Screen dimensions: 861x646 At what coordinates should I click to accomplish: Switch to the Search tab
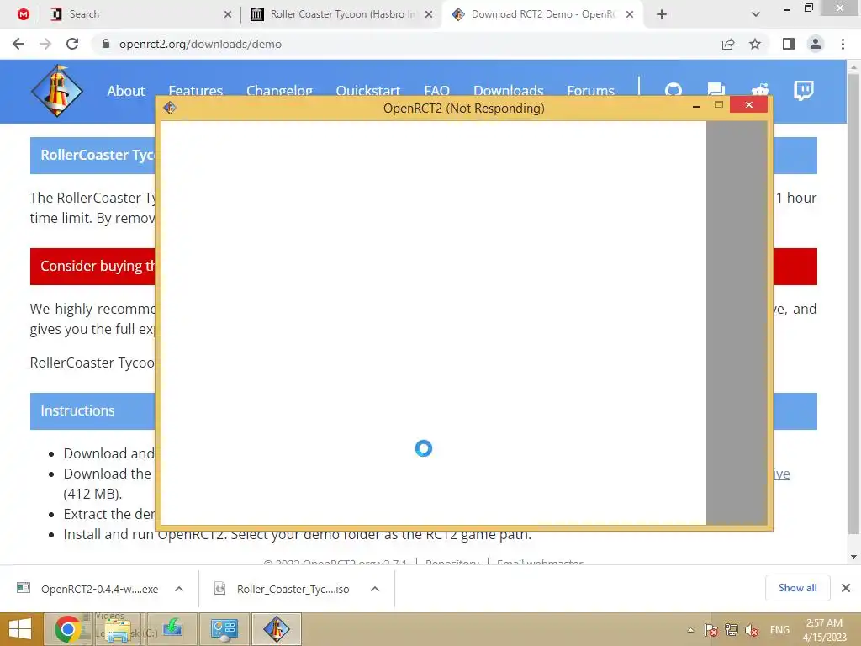click(140, 14)
